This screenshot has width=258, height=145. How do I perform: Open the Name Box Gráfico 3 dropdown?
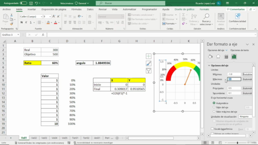18,35
